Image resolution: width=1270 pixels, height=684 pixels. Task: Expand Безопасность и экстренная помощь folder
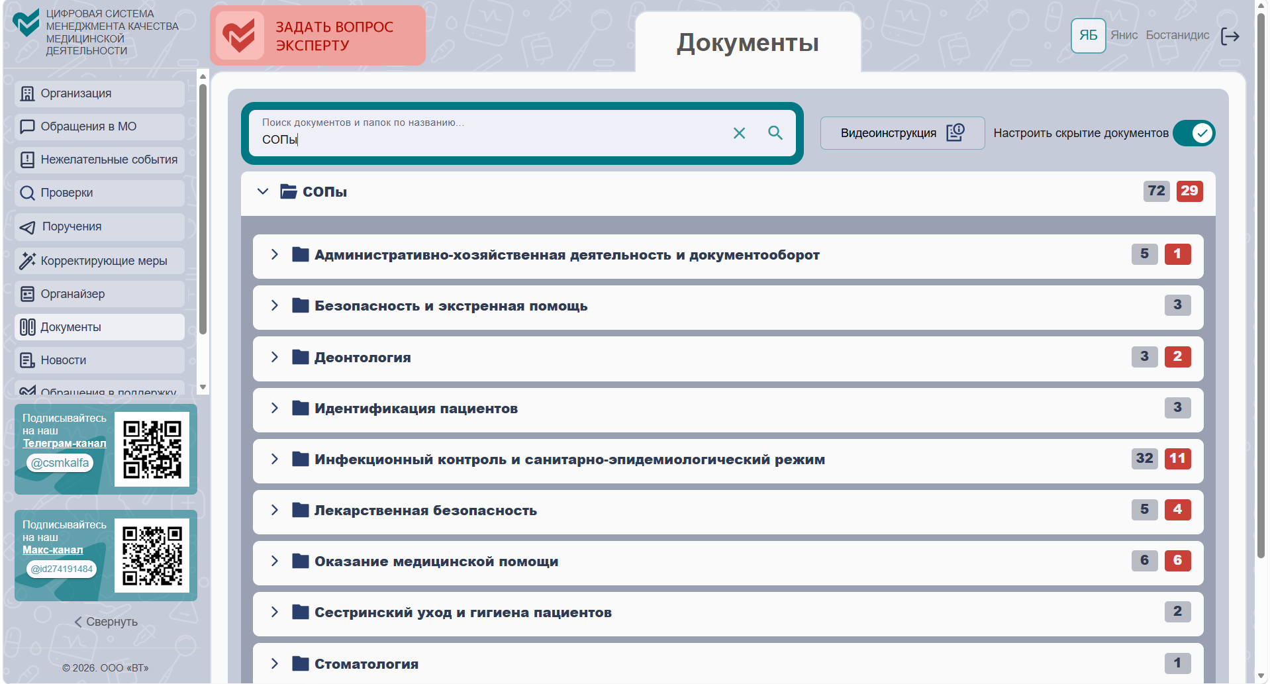(274, 305)
